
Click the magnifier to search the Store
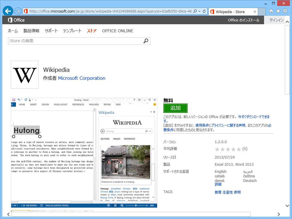coord(146,41)
